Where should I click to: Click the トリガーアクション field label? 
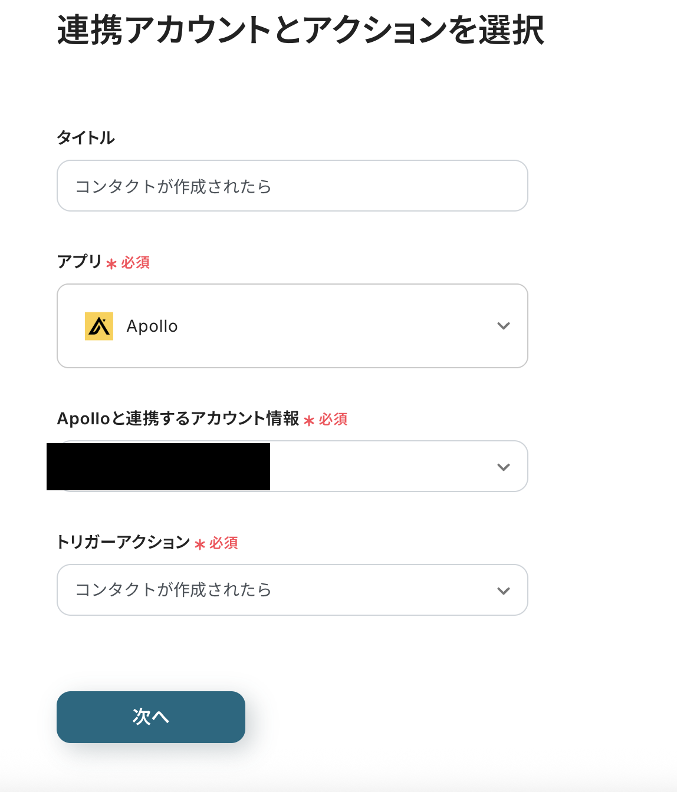pyautogui.click(x=123, y=542)
